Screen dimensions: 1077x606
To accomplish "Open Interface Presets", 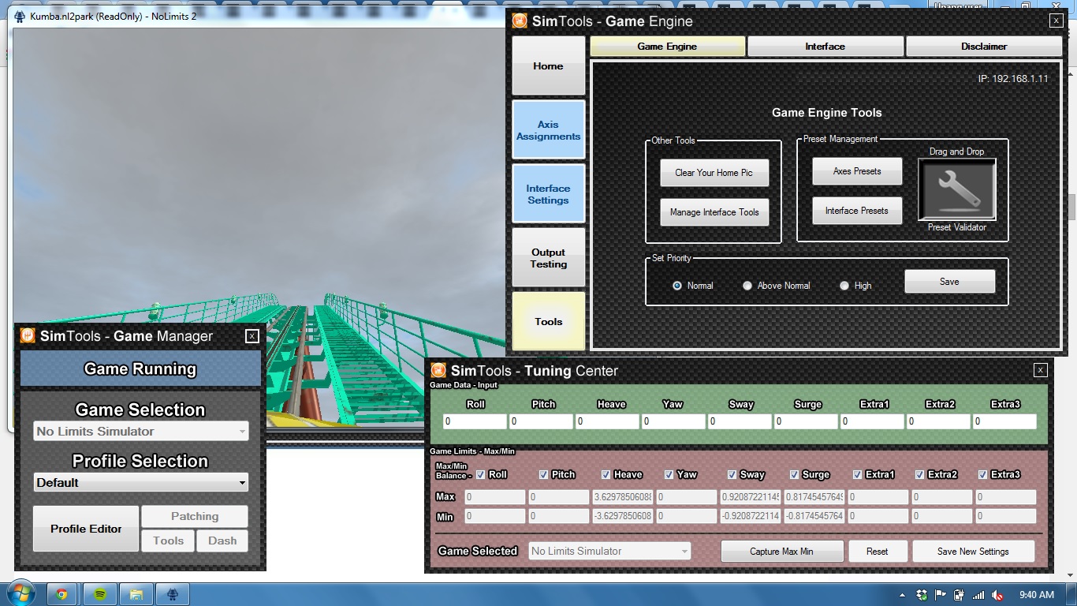I will 857,211.
